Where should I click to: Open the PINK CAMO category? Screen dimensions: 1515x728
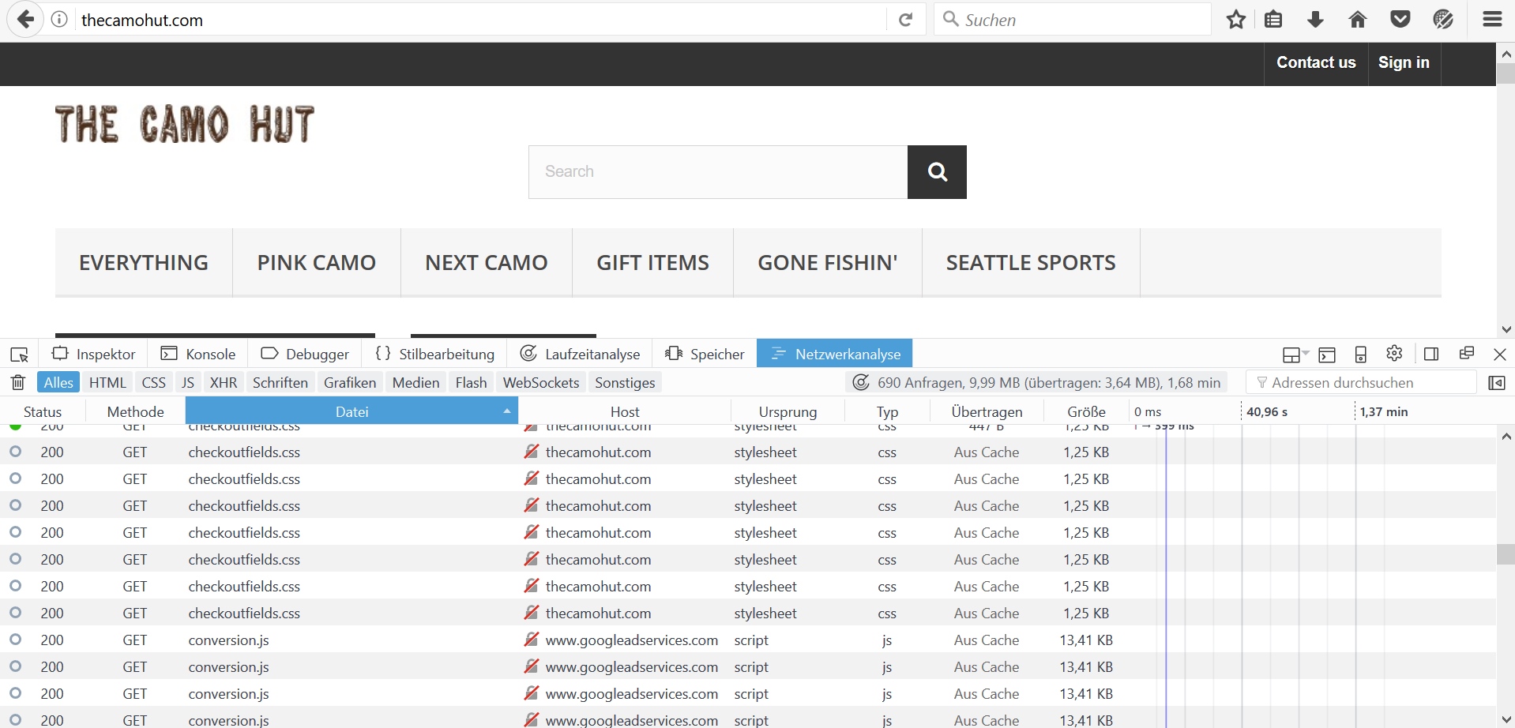coord(316,263)
